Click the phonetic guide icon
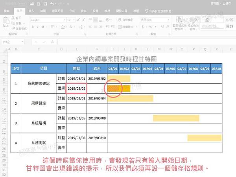This screenshot has width=236, height=177. [x=80, y=27]
